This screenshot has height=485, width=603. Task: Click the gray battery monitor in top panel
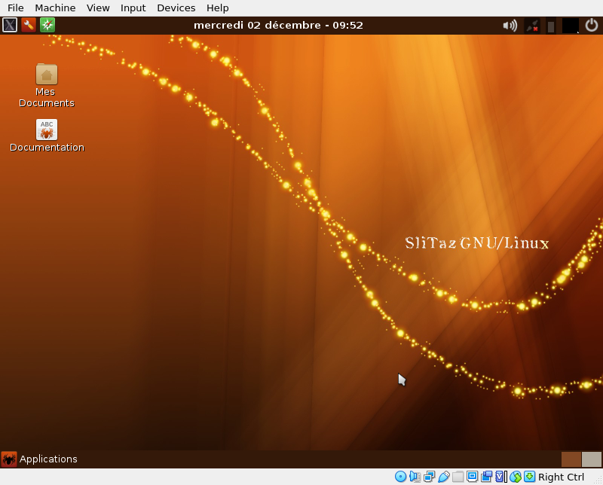(551, 26)
